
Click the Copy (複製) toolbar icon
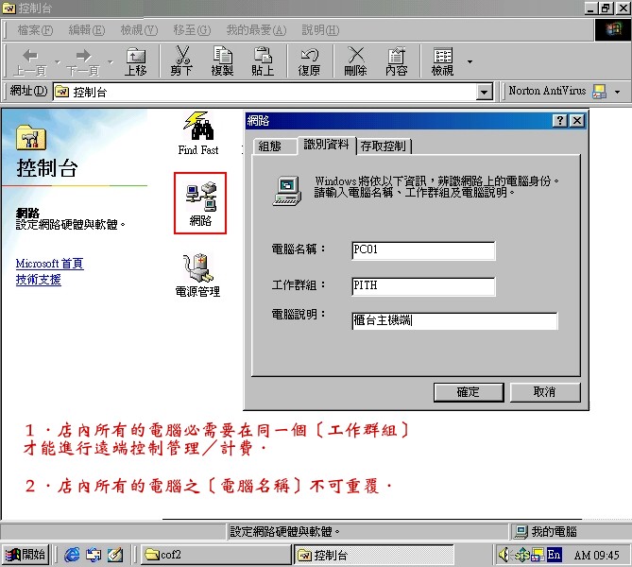click(223, 61)
